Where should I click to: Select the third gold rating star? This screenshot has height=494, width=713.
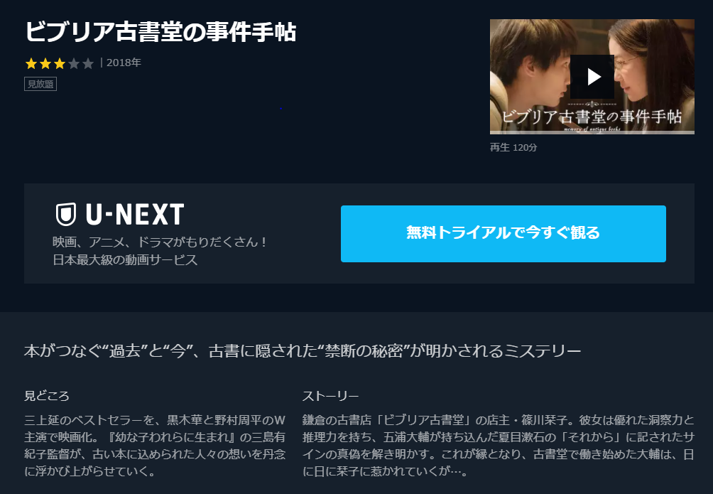pos(60,63)
